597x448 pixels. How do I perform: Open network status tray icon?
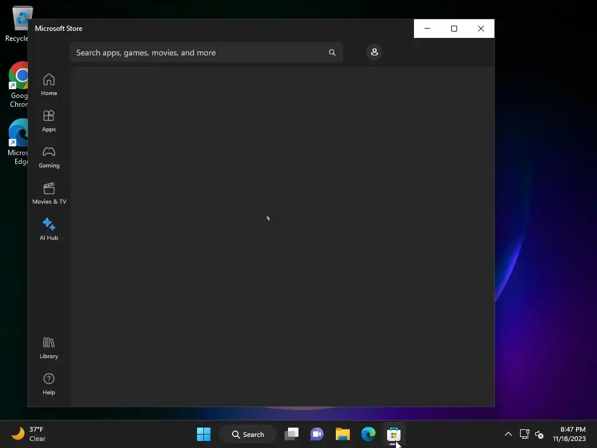524,434
